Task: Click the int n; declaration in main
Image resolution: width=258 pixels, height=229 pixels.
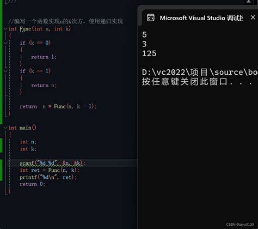Action: click(x=28, y=142)
